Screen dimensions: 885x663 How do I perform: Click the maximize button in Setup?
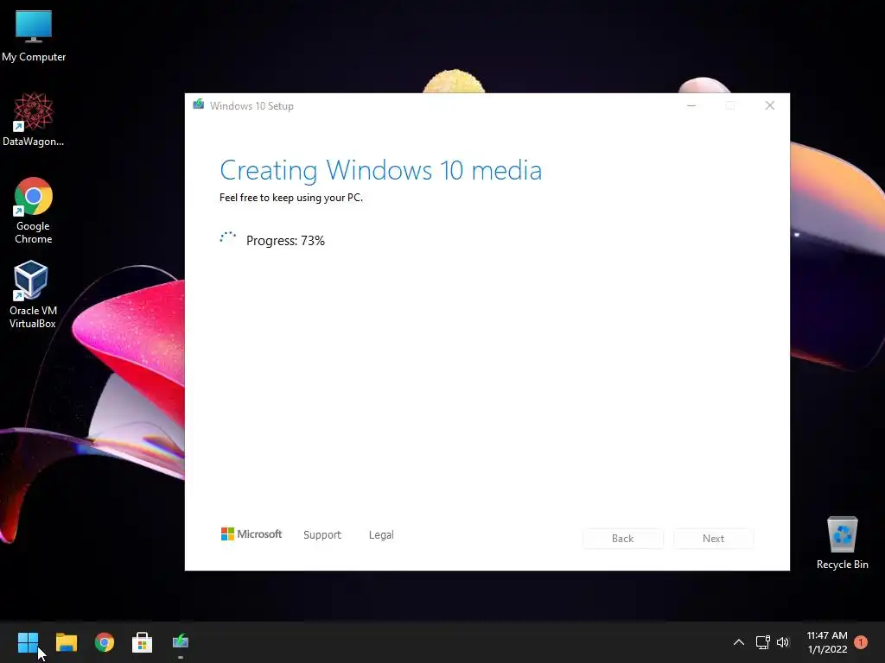pyautogui.click(x=730, y=105)
